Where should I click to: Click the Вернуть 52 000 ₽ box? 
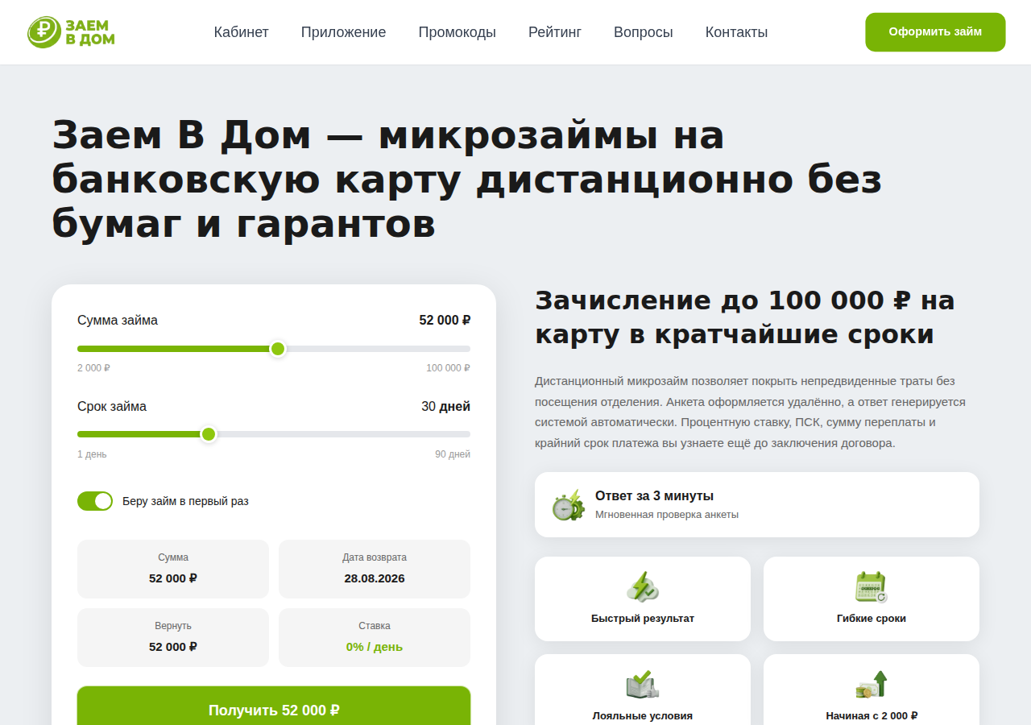pyautogui.click(x=173, y=638)
